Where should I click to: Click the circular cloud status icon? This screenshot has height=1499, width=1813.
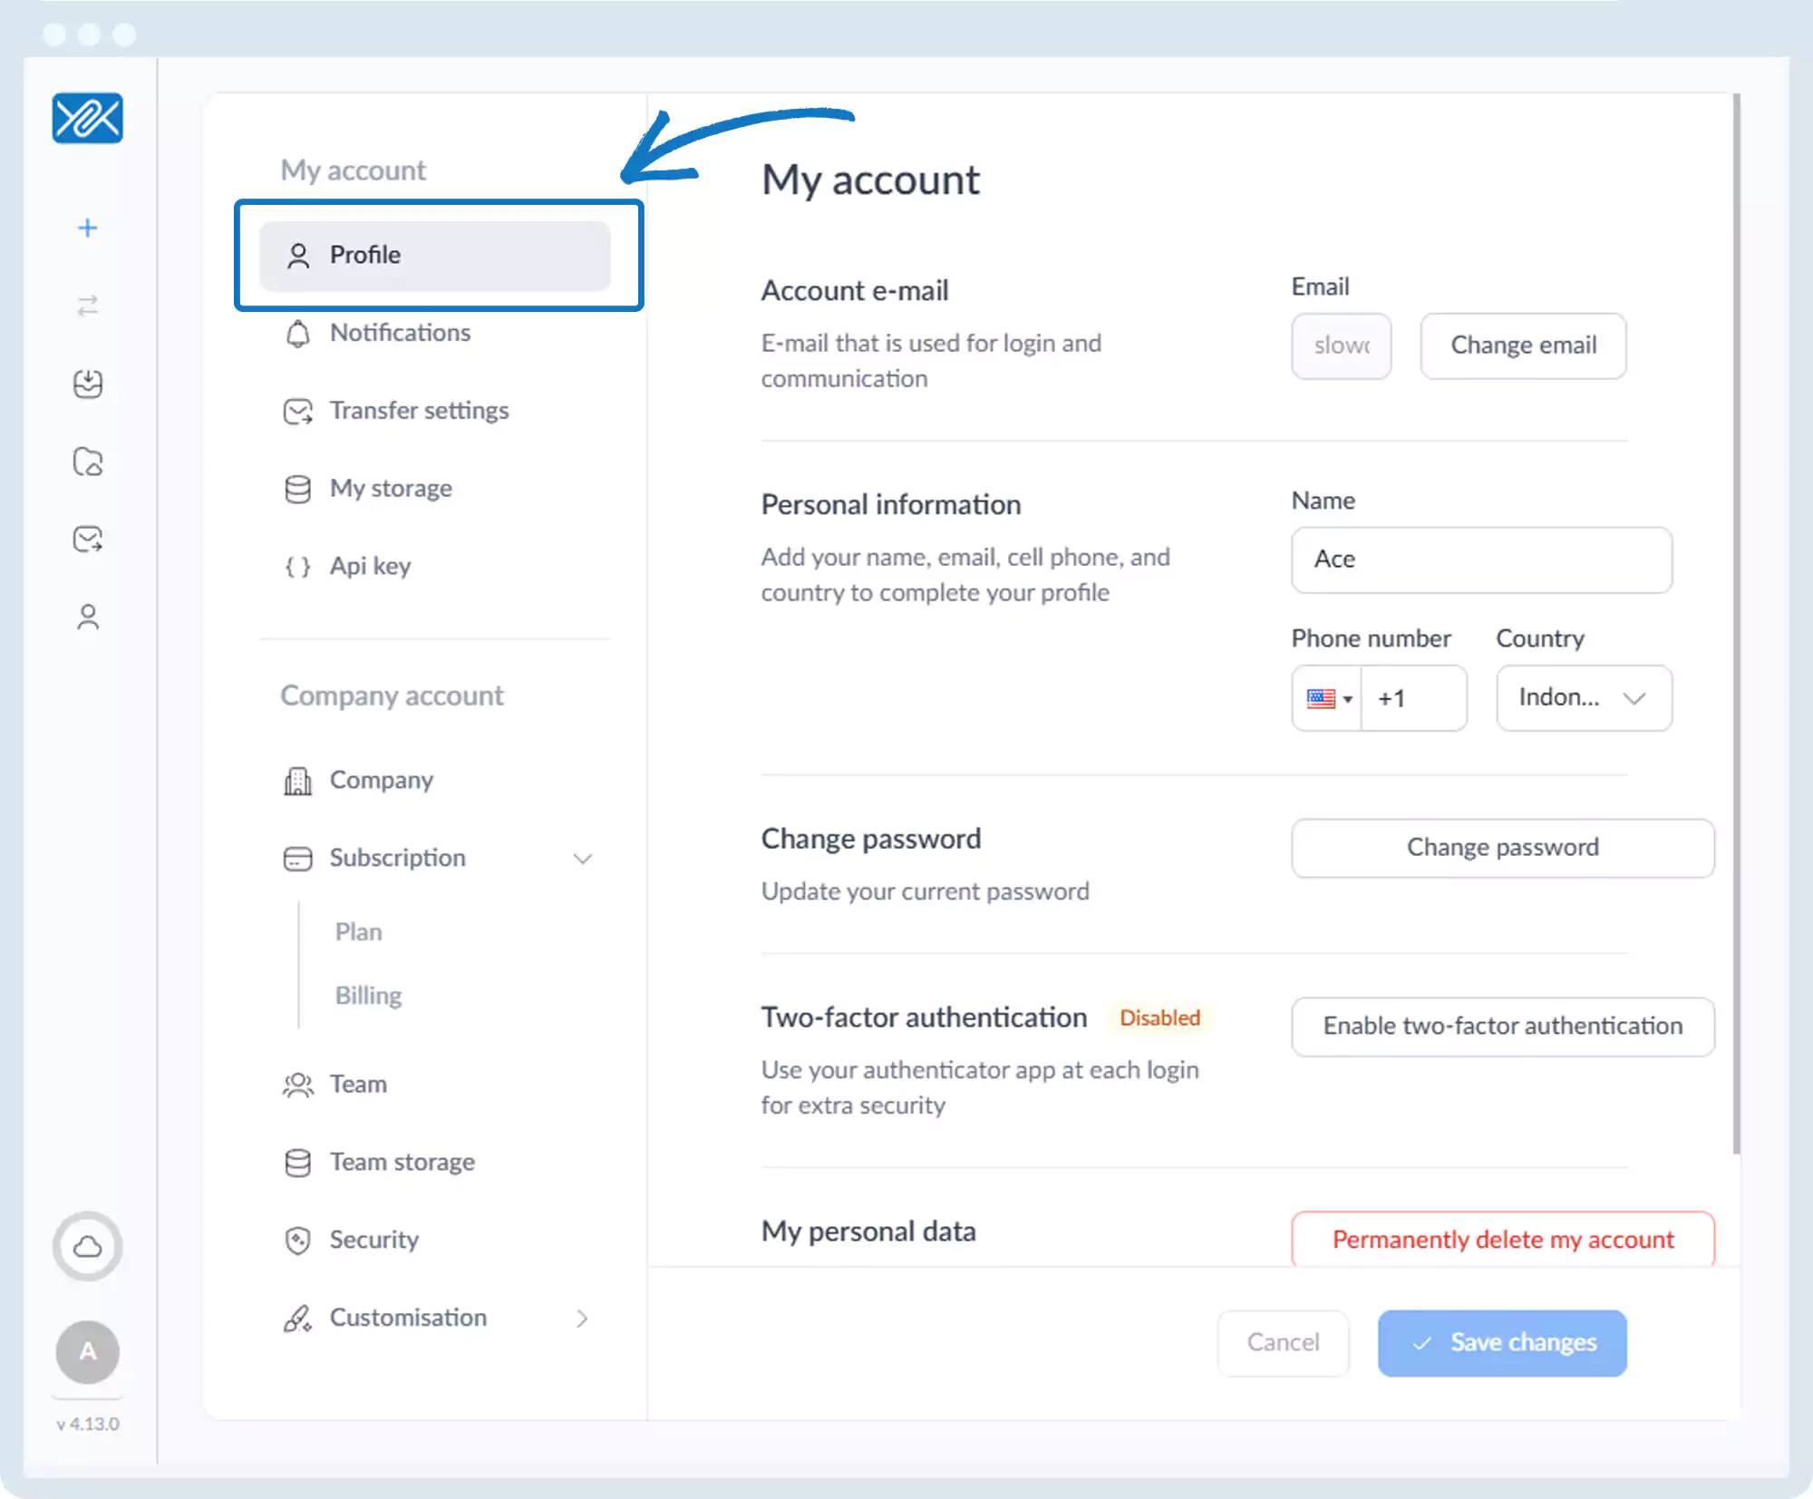(x=87, y=1247)
